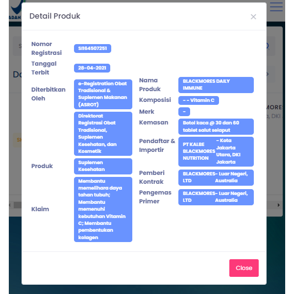
Task: Click the Detail Produk dialog title
Action: pyautogui.click(x=55, y=16)
